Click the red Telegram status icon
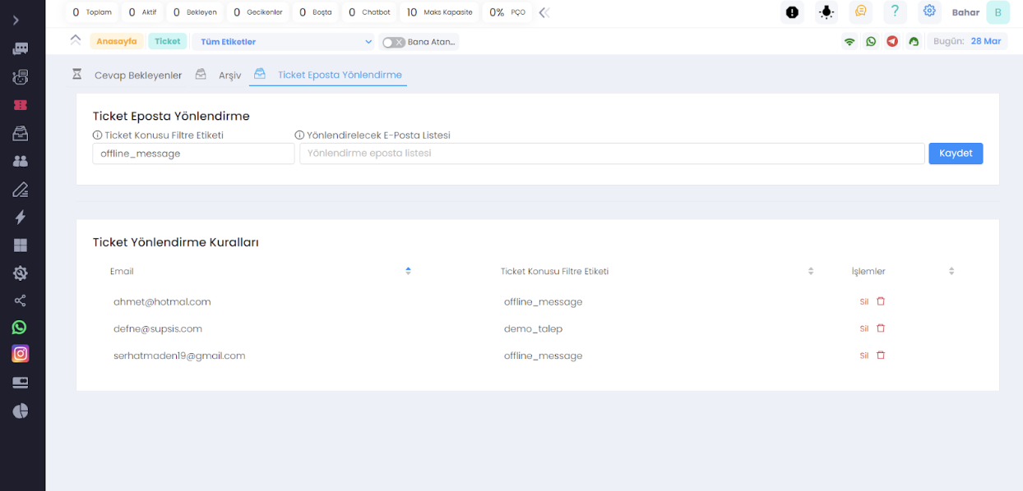 point(892,41)
